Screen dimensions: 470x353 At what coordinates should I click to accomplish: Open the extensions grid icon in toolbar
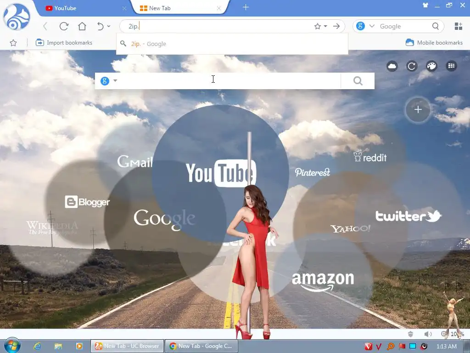pos(459,26)
